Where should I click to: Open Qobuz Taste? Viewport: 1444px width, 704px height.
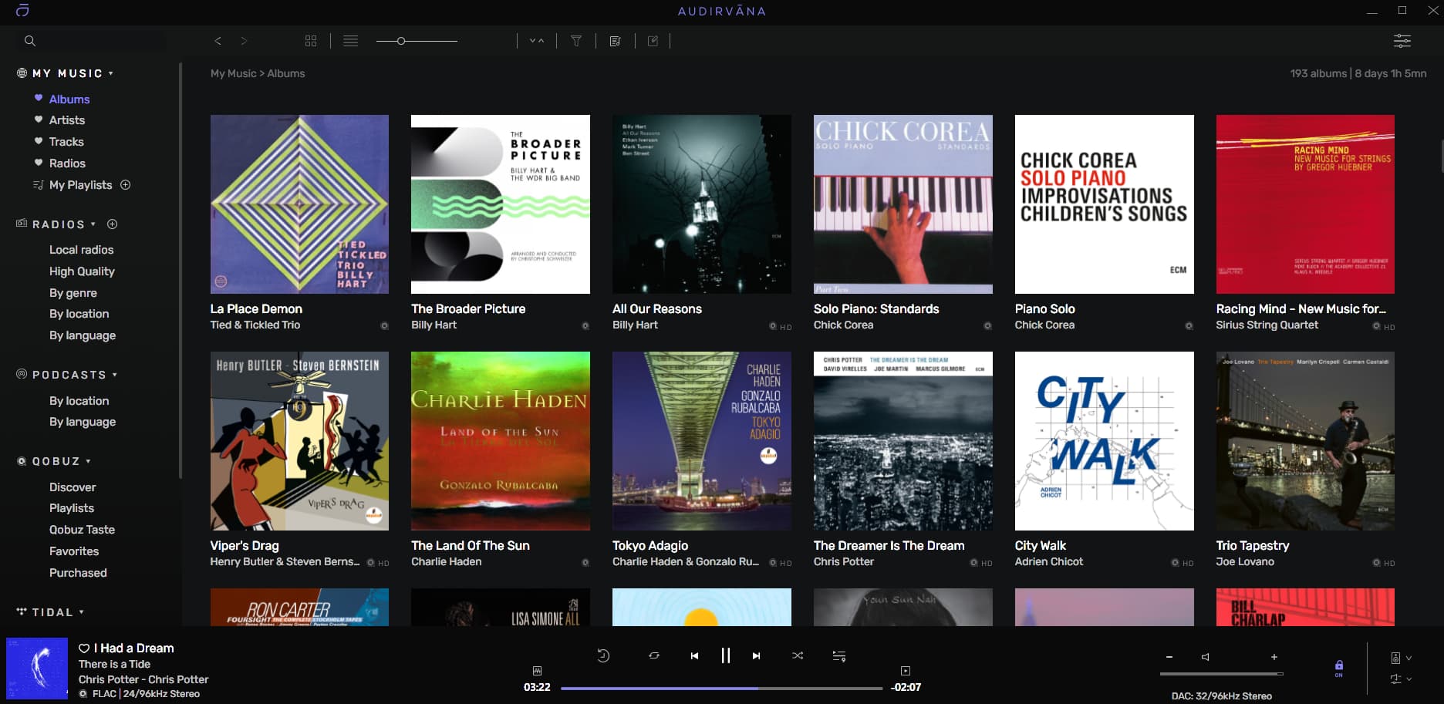(82, 530)
